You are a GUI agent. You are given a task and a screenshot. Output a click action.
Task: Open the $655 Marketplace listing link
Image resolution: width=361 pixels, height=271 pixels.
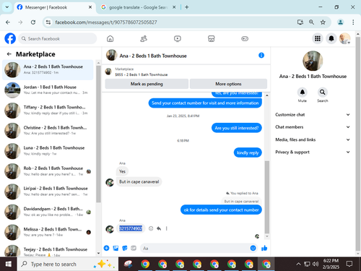[x=141, y=74]
